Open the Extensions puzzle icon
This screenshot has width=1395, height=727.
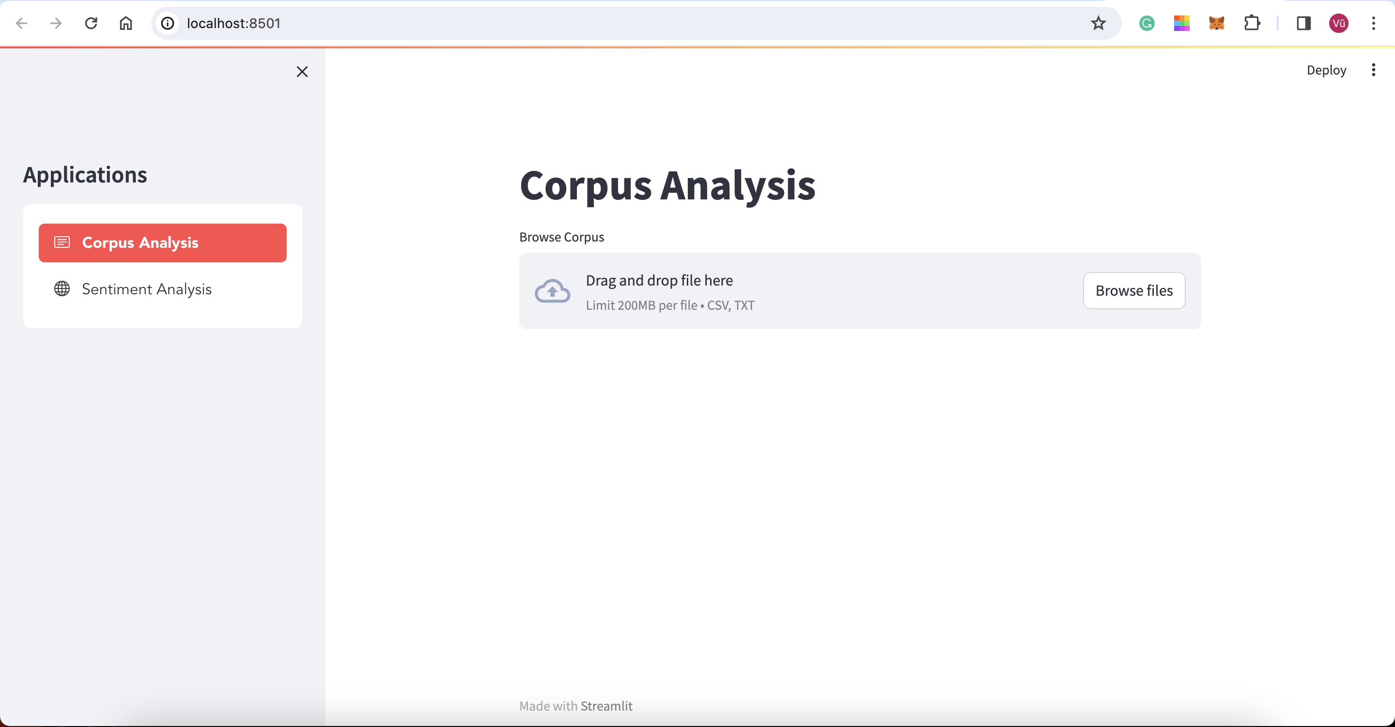[1252, 23]
